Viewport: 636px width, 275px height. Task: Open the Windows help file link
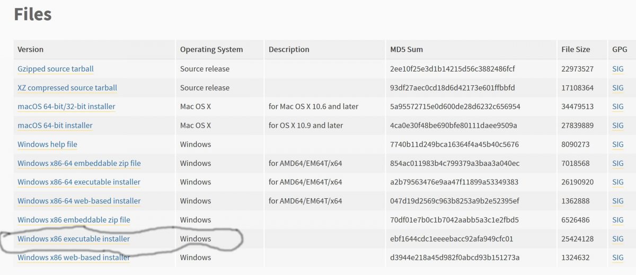coord(47,144)
